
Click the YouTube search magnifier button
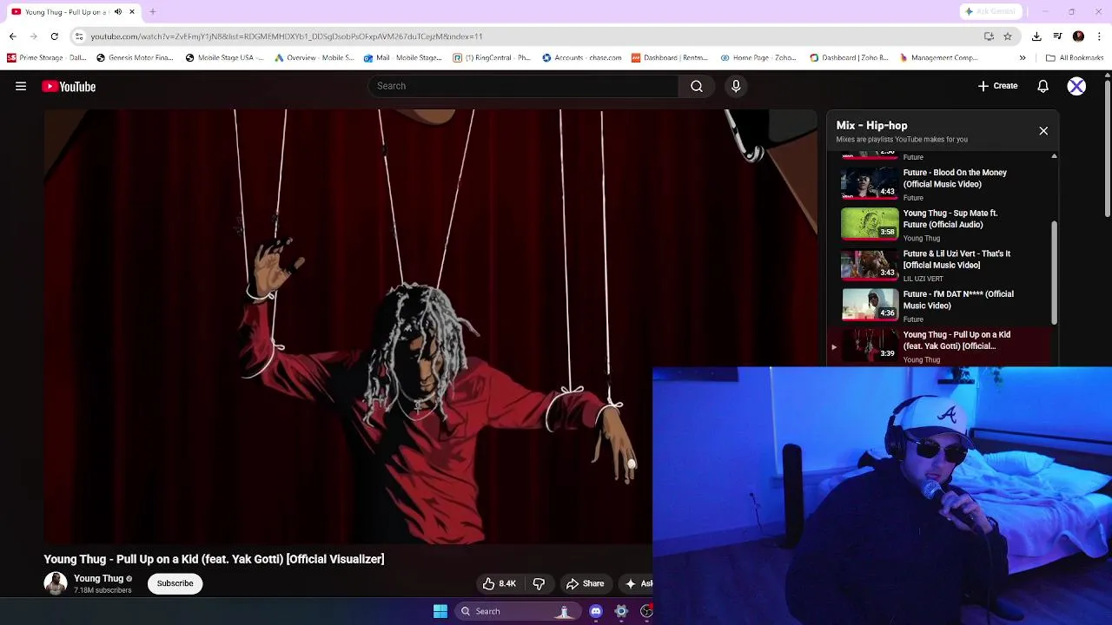pos(697,86)
